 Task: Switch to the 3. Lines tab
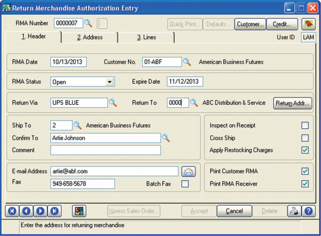(147, 37)
